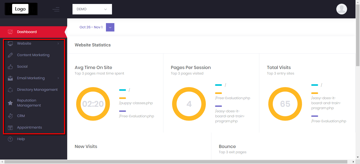Click the Website monitor icon
Viewport: 360px width, 164px height.
click(x=10, y=44)
